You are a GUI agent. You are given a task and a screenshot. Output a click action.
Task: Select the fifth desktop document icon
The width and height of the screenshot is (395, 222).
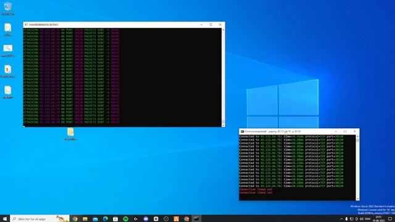pos(8,92)
